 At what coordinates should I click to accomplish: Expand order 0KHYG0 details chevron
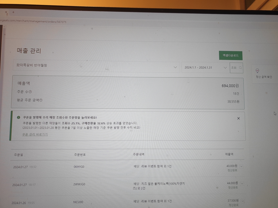(x=241, y=166)
